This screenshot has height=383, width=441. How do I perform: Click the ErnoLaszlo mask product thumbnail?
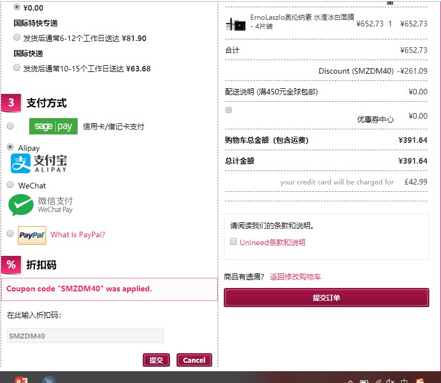[x=236, y=25]
